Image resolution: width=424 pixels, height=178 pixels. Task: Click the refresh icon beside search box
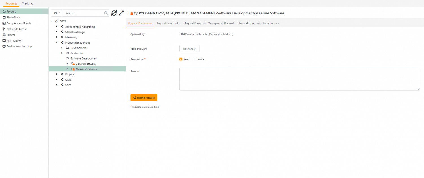114,13
